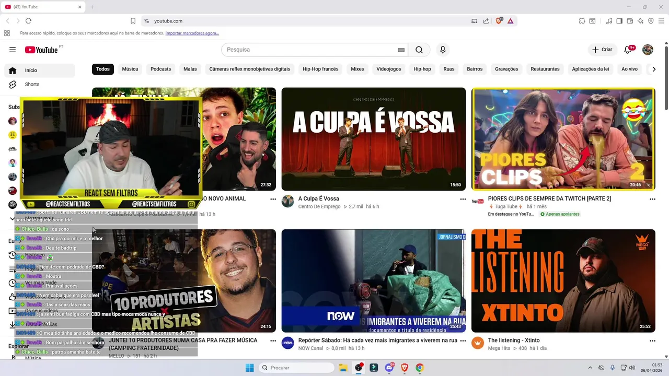Open the Leo AI sparkle icon
The image size is (669, 376).
click(x=640, y=21)
